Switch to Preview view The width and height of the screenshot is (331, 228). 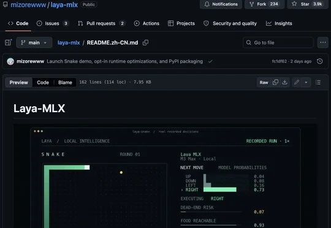[18, 83]
